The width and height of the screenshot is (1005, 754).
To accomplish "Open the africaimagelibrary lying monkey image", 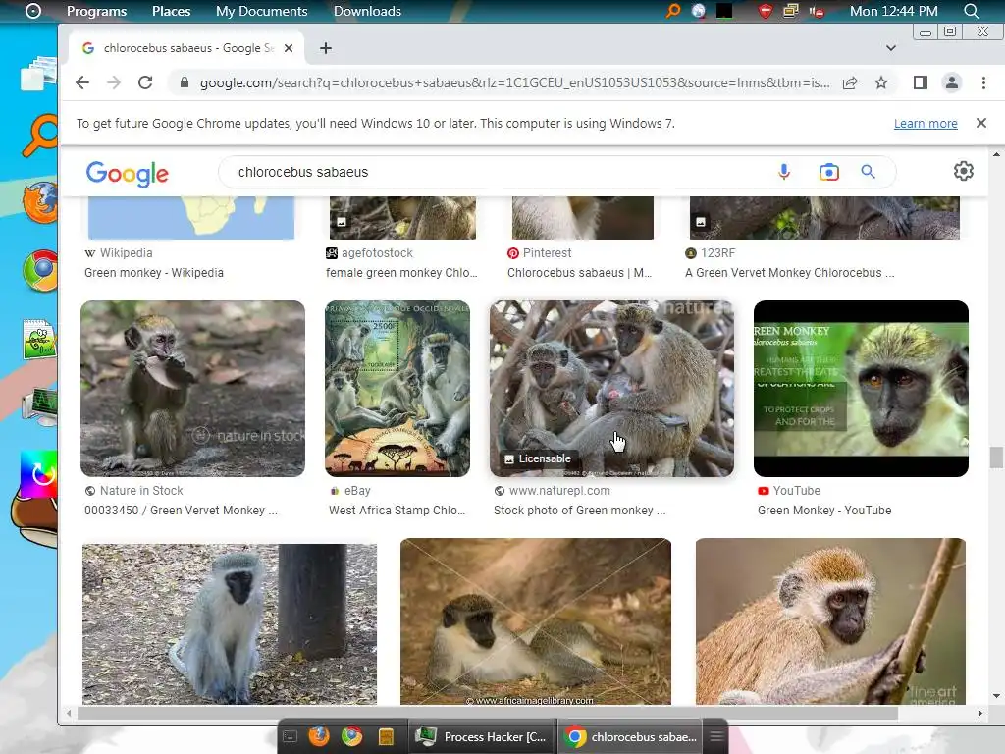I will (535, 621).
